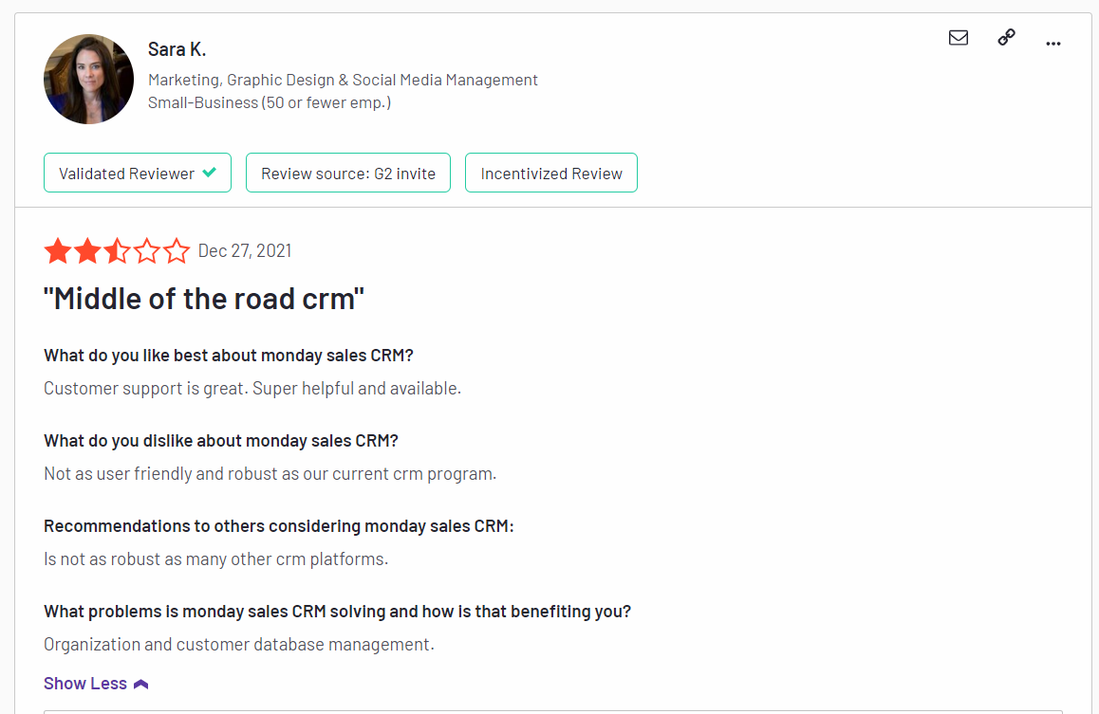Click the envelope email icon
The height and width of the screenshot is (714, 1099).
point(959,38)
